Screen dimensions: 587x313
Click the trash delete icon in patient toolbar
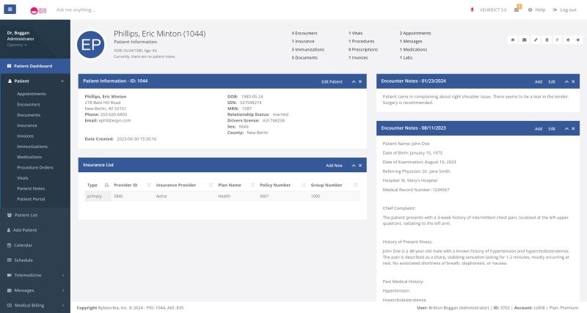coord(546,39)
